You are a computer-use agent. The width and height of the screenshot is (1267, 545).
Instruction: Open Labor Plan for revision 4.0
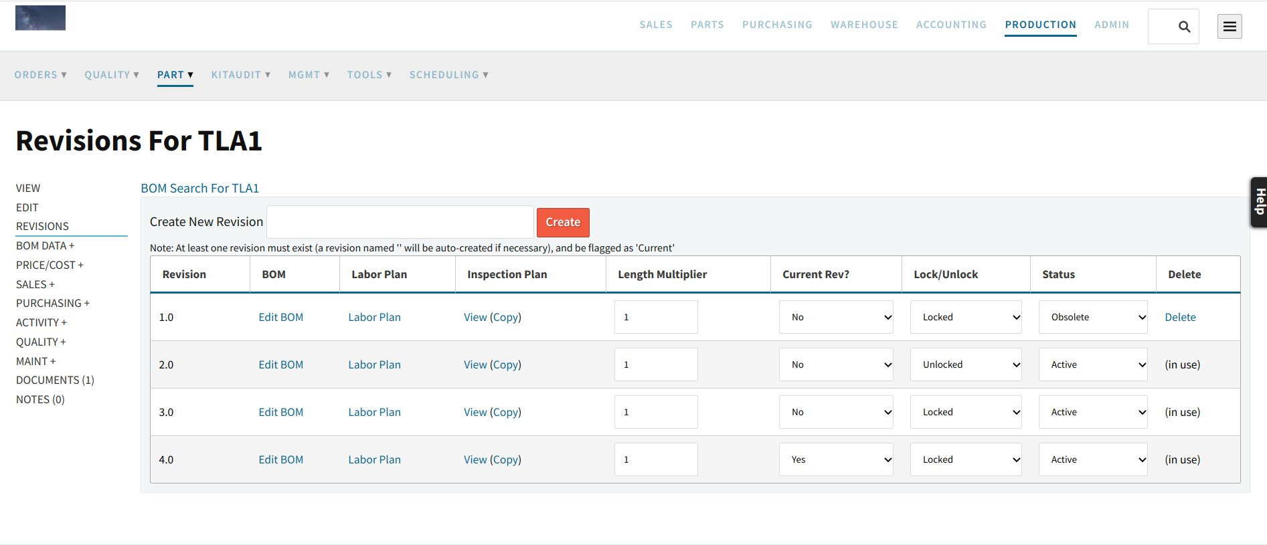pyautogui.click(x=374, y=459)
